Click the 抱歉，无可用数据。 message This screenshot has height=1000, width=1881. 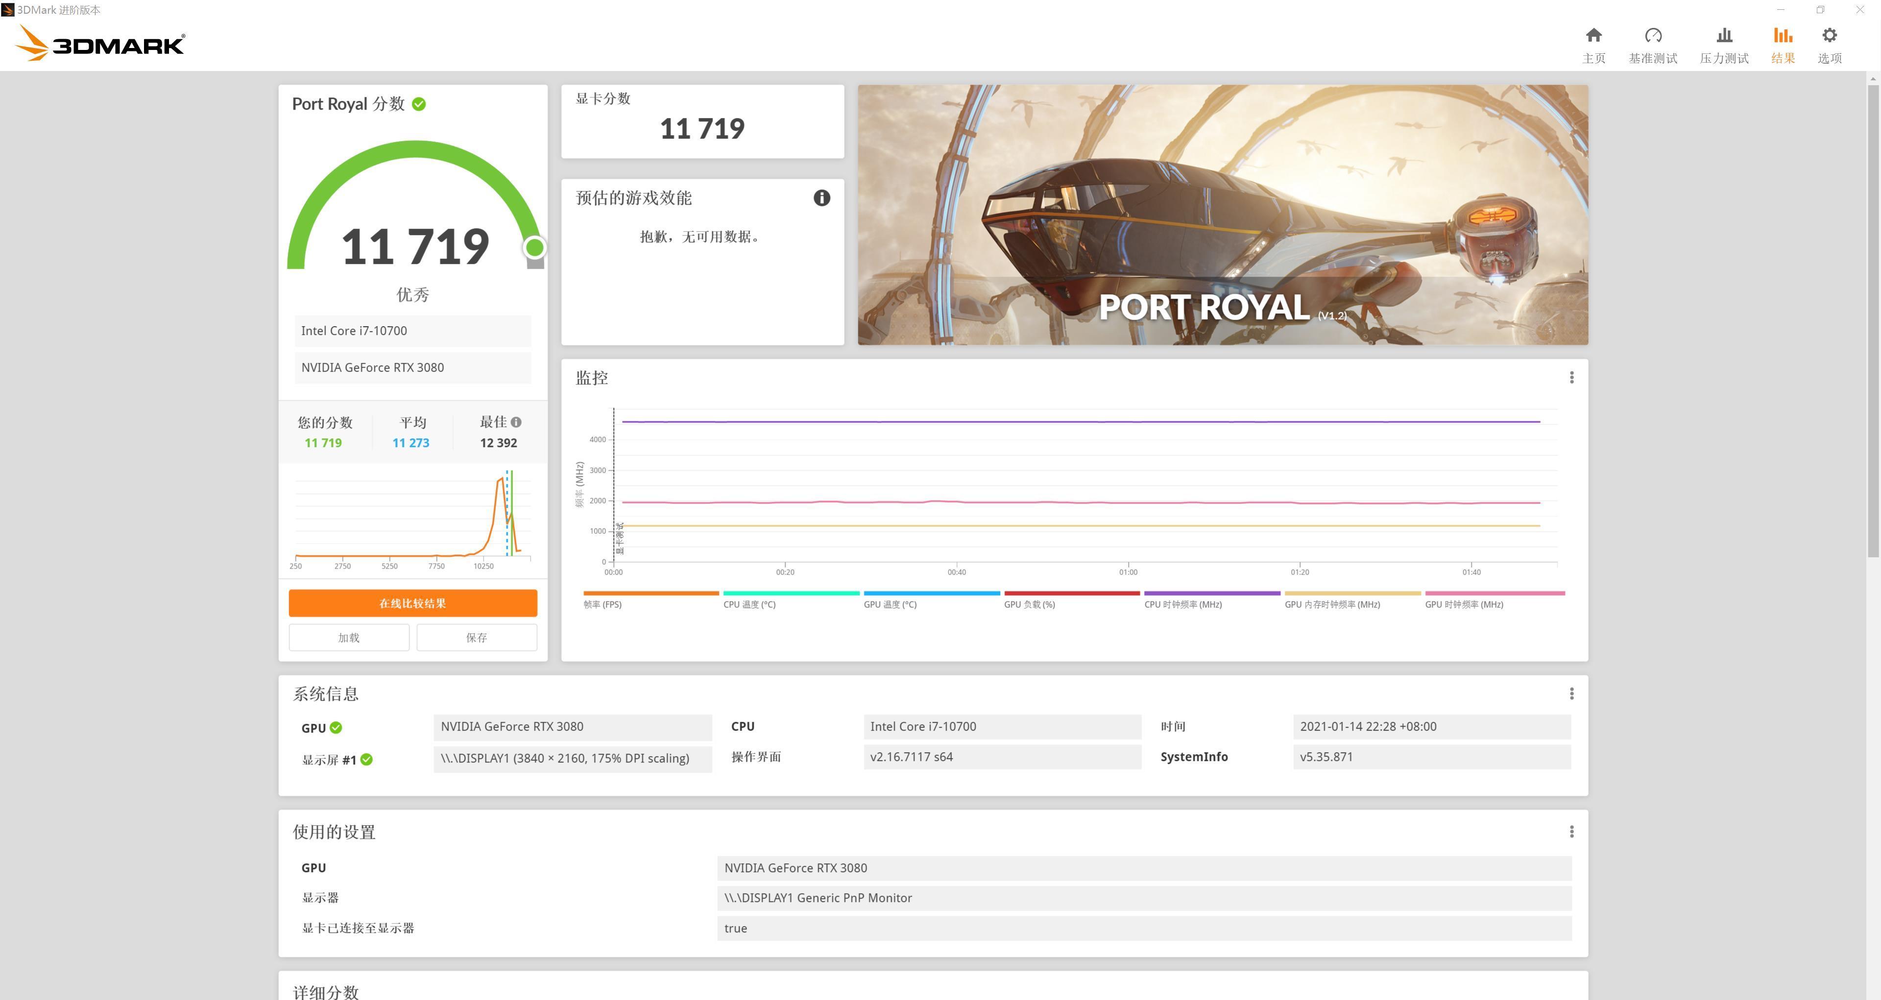701,237
